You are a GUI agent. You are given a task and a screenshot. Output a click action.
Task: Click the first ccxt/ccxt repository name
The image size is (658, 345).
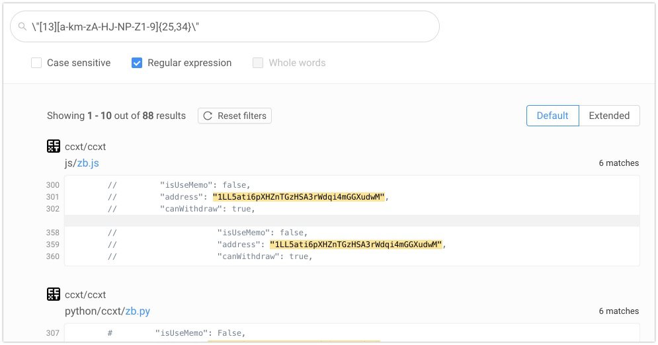pyautogui.click(x=85, y=146)
